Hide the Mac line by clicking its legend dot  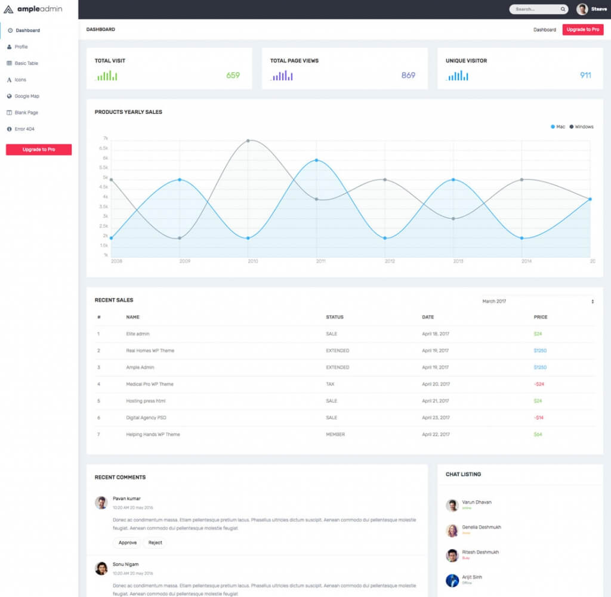pyautogui.click(x=553, y=126)
